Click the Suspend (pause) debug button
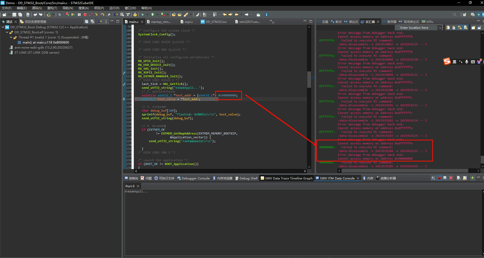Viewport: 484px width, 258px height. pos(79,15)
